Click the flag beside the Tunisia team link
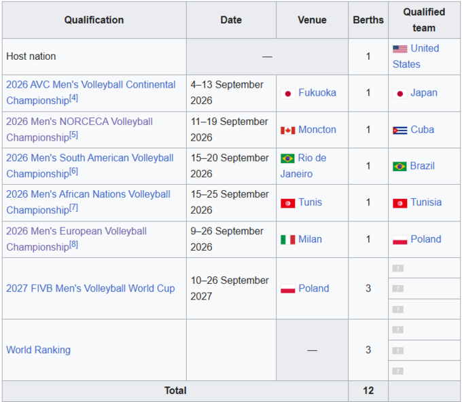The width and height of the screenshot is (462, 402). click(x=399, y=203)
